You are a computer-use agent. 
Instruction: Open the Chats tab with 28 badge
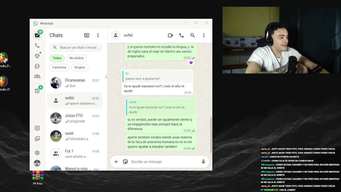point(37,35)
